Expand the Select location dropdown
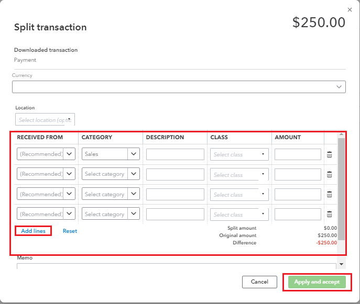Viewport: 360px width, 304px height. coord(45,120)
